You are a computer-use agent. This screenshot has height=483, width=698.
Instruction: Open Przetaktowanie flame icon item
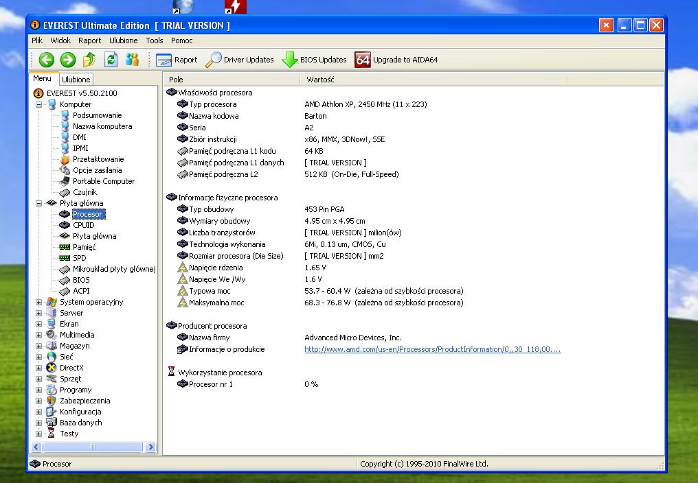65,159
